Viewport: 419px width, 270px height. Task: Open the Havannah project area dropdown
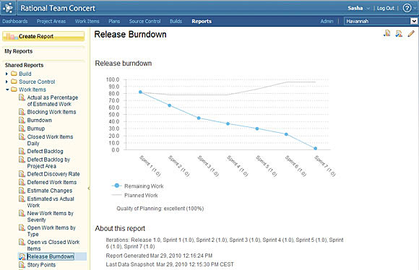[x=414, y=21]
